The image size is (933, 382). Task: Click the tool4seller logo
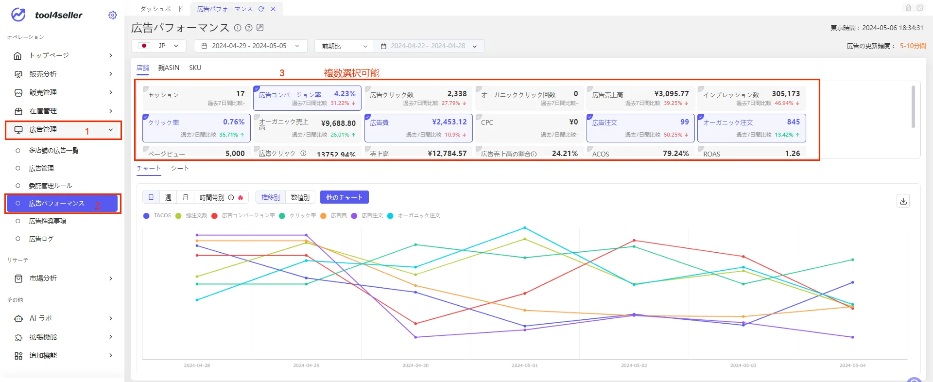point(47,15)
